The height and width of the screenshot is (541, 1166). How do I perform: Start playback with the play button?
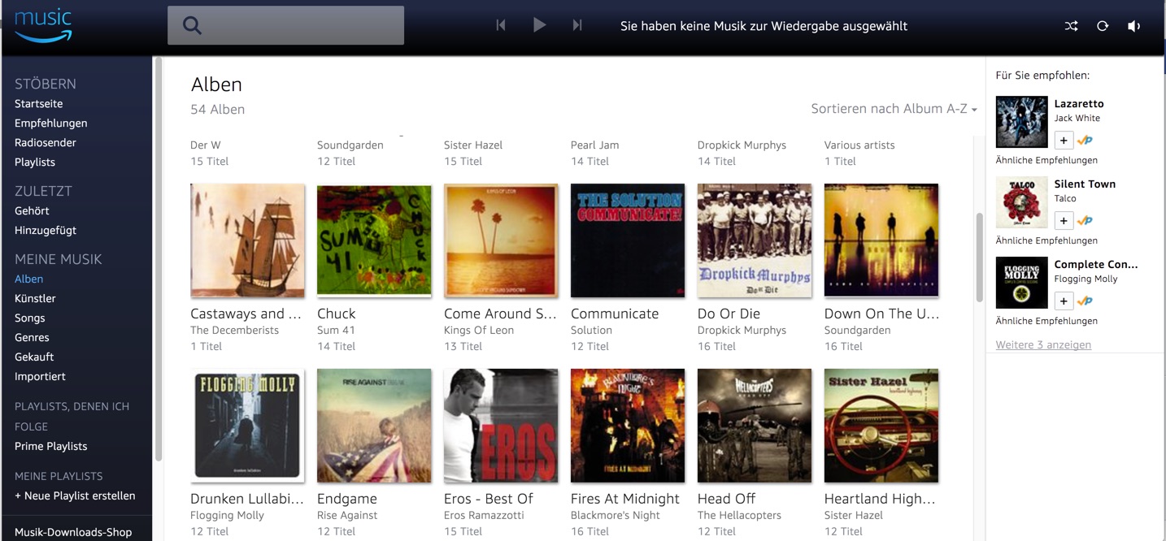click(539, 25)
